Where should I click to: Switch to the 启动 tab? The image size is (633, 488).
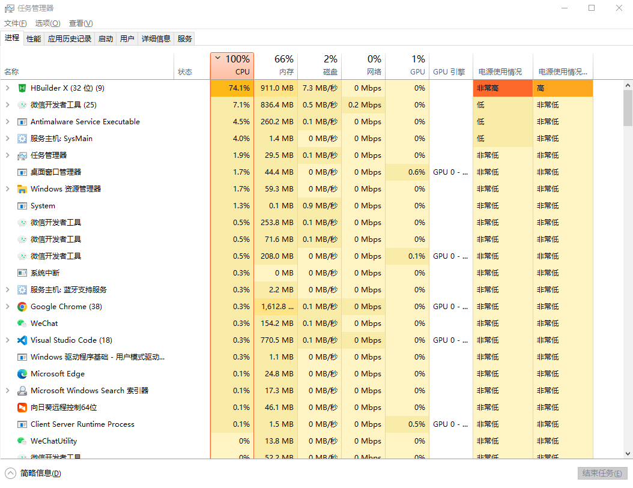tap(105, 39)
